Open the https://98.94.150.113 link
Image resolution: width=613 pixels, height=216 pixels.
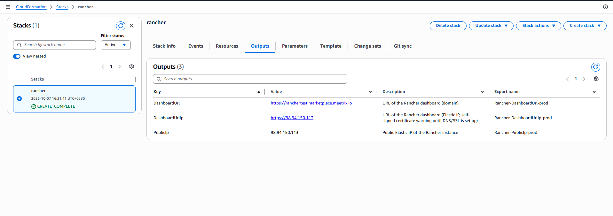pyautogui.click(x=292, y=118)
